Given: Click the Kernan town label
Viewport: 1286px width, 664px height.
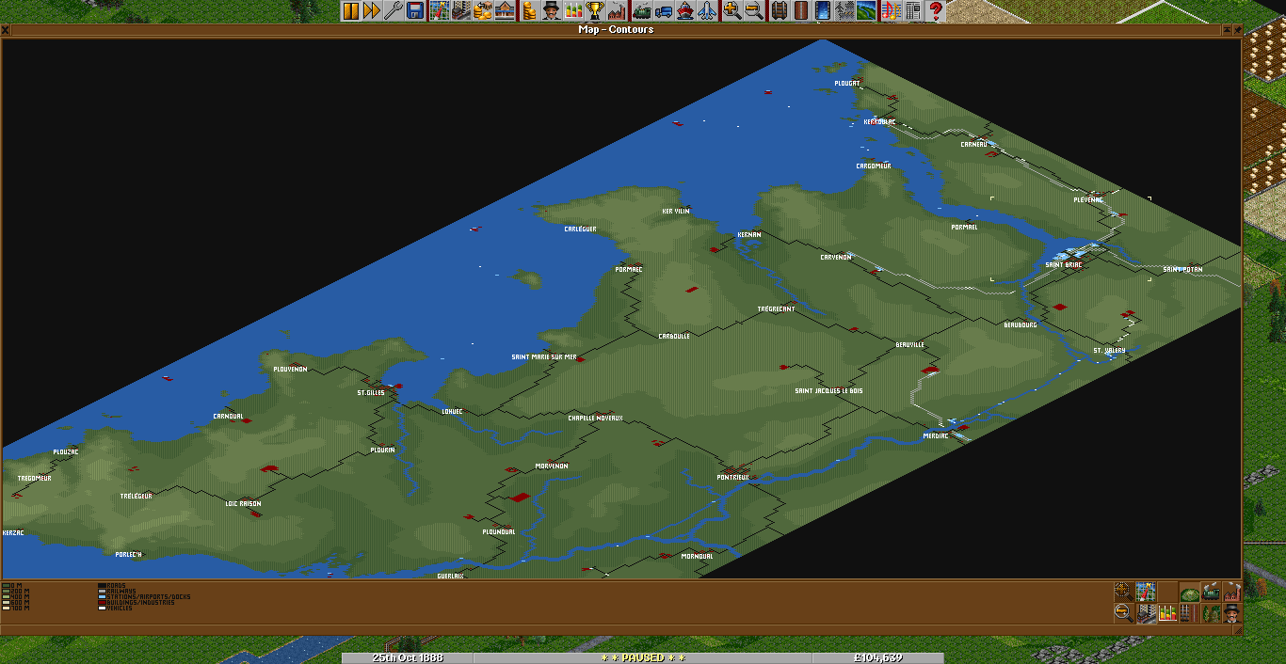Looking at the screenshot, I should 748,234.
